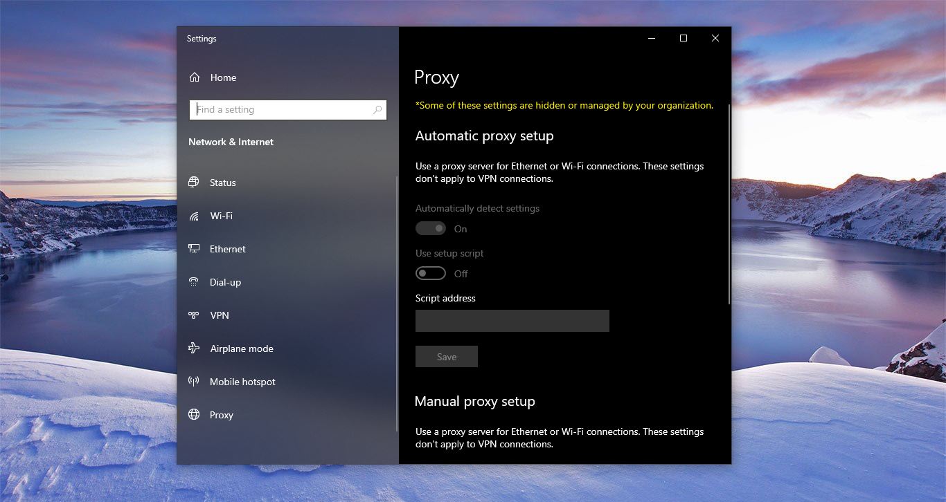Enable Use setup script

coord(430,272)
